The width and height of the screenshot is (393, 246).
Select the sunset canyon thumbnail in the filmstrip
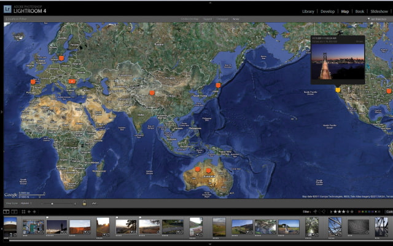pos(80,227)
